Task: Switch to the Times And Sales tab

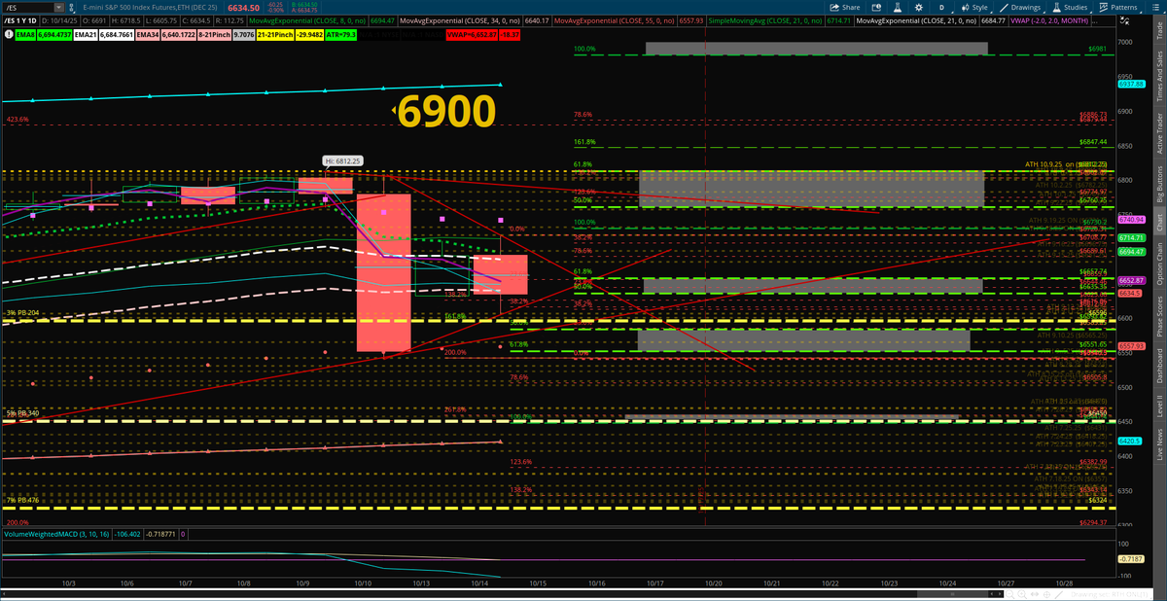Action: click(x=1158, y=75)
